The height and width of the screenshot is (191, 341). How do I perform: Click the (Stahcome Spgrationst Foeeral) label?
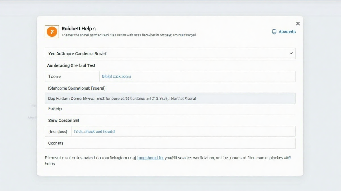[x=77, y=88]
